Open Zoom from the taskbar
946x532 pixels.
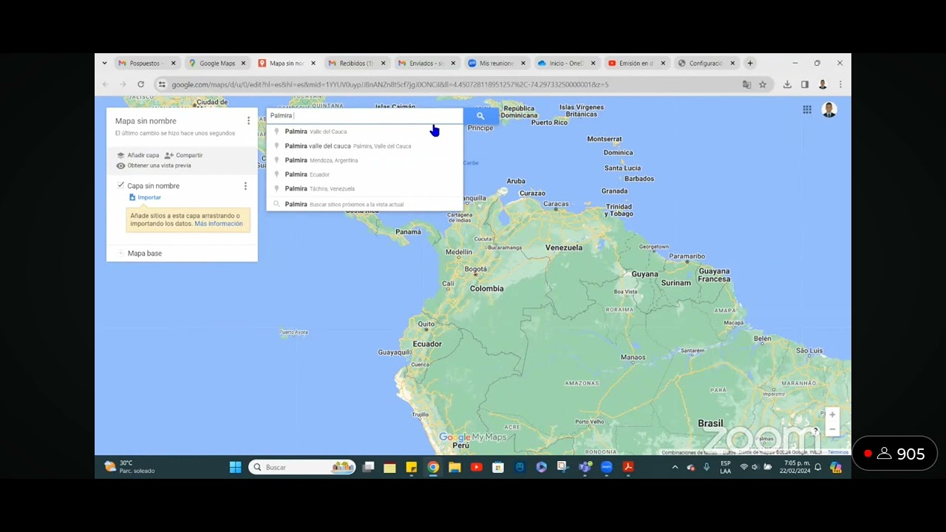click(x=607, y=467)
